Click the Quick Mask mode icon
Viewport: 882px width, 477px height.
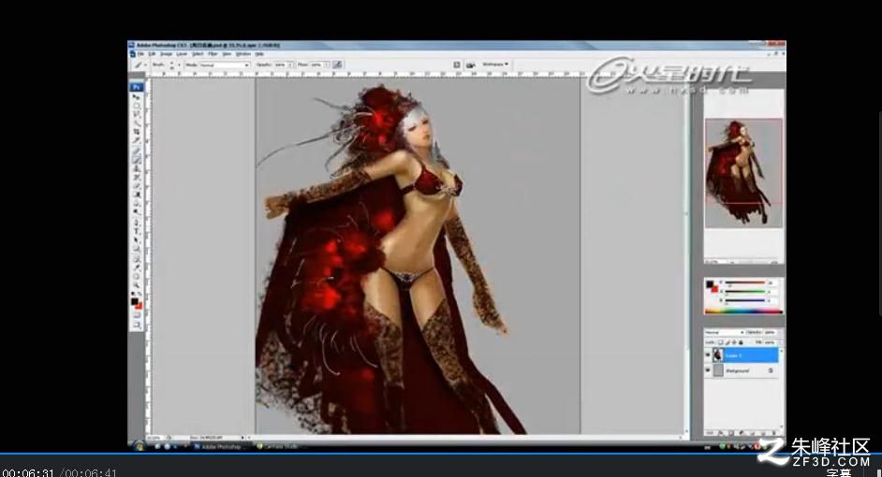pyautogui.click(x=137, y=314)
